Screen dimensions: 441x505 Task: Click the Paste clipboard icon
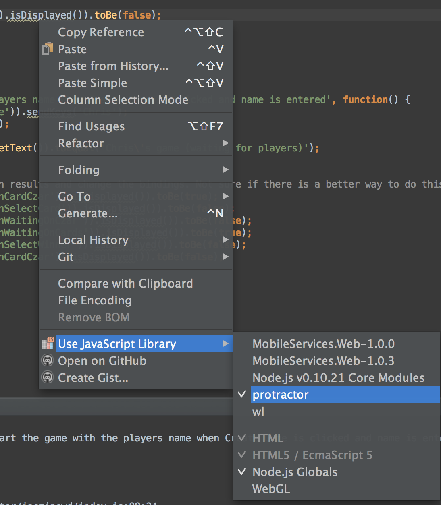pos(47,48)
